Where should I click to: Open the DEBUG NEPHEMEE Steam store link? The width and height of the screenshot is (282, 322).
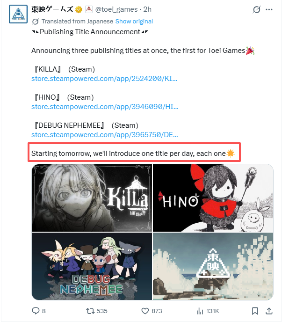pos(105,135)
